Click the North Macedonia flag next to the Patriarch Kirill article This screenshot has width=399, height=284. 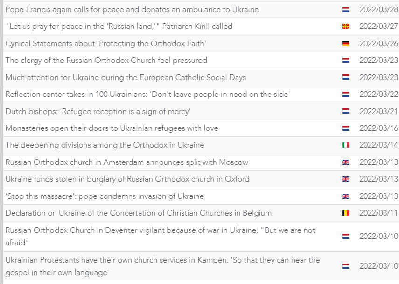click(345, 27)
